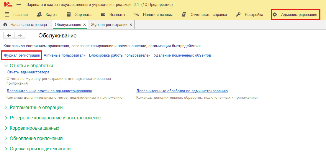Close the Обслуживание tab
The width and height of the screenshot is (326, 158).
pyautogui.click(x=84, y=25)
